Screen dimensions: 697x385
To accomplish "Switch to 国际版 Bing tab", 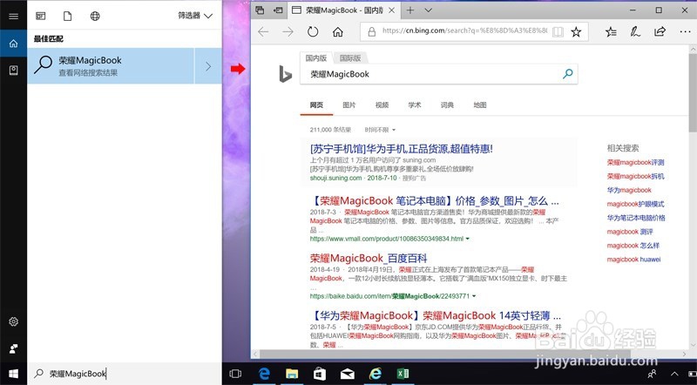I will tap(350, 58).
